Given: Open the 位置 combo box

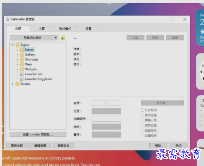Looking at the screenshot, I should [106, 111].
